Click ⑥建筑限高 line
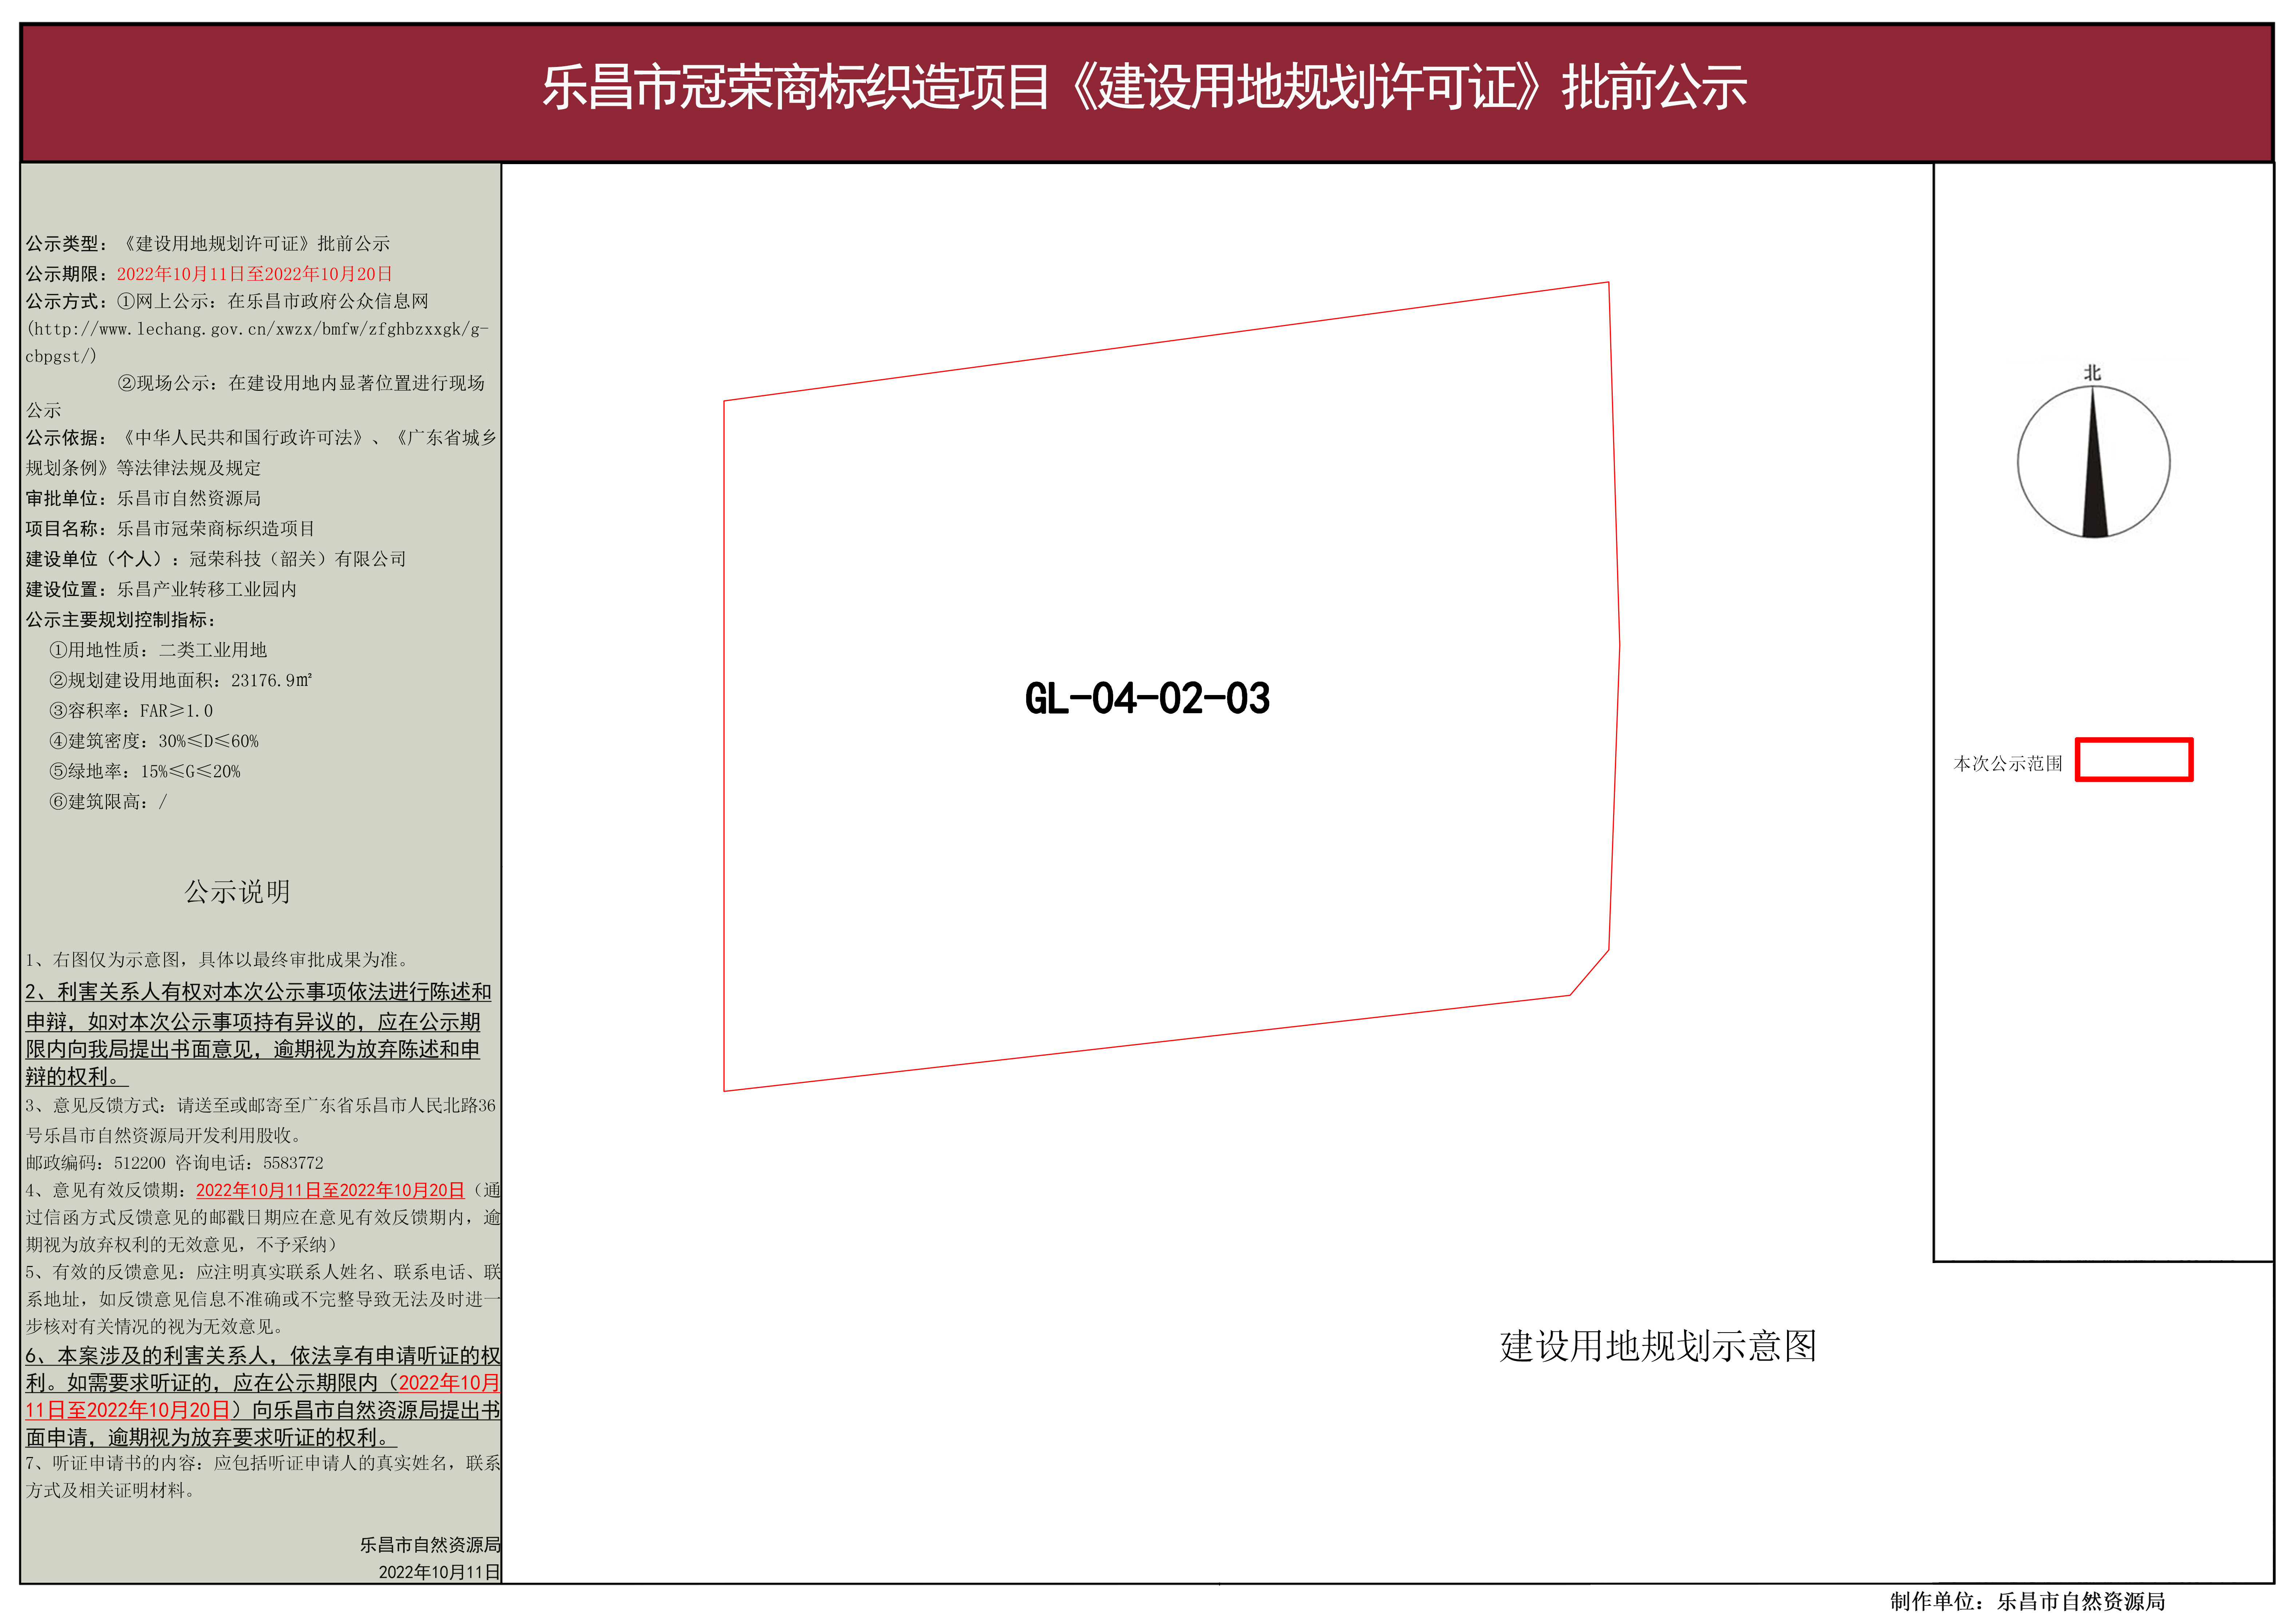The height and width of the screenshot is (1624, 2295). [108, 802]
